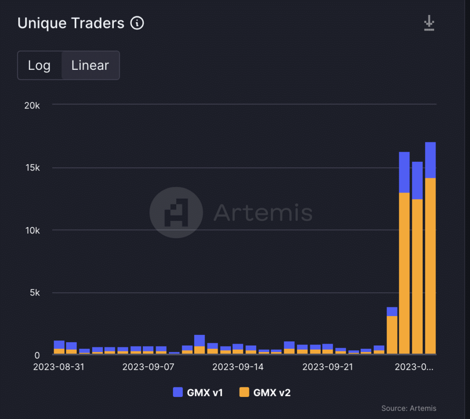Select the orange segment of the rightmost bar
Image resolution: width=470 pixels, height=419 pixels.
(430, 266)
